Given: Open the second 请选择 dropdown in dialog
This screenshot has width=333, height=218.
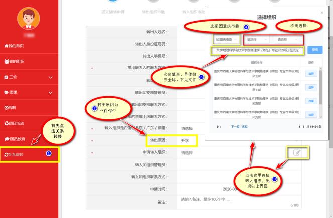Looking at the screenshot, I should point(287,39).
